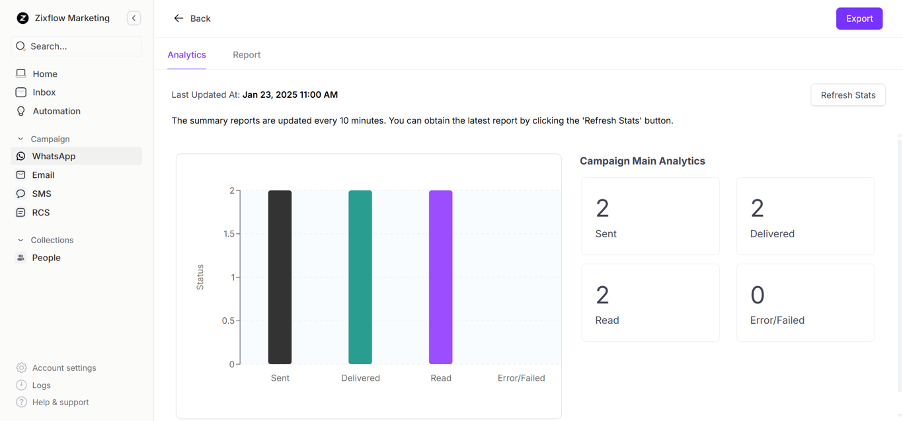Click inside the Search field

point(76,46)
